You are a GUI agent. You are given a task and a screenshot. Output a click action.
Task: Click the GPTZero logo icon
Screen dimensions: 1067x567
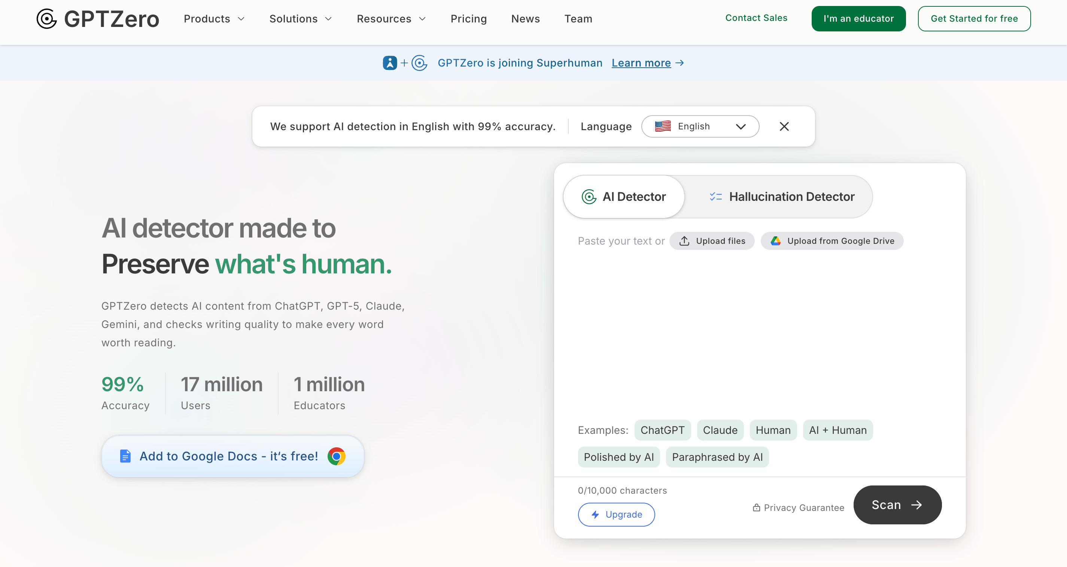pos(46,19)
